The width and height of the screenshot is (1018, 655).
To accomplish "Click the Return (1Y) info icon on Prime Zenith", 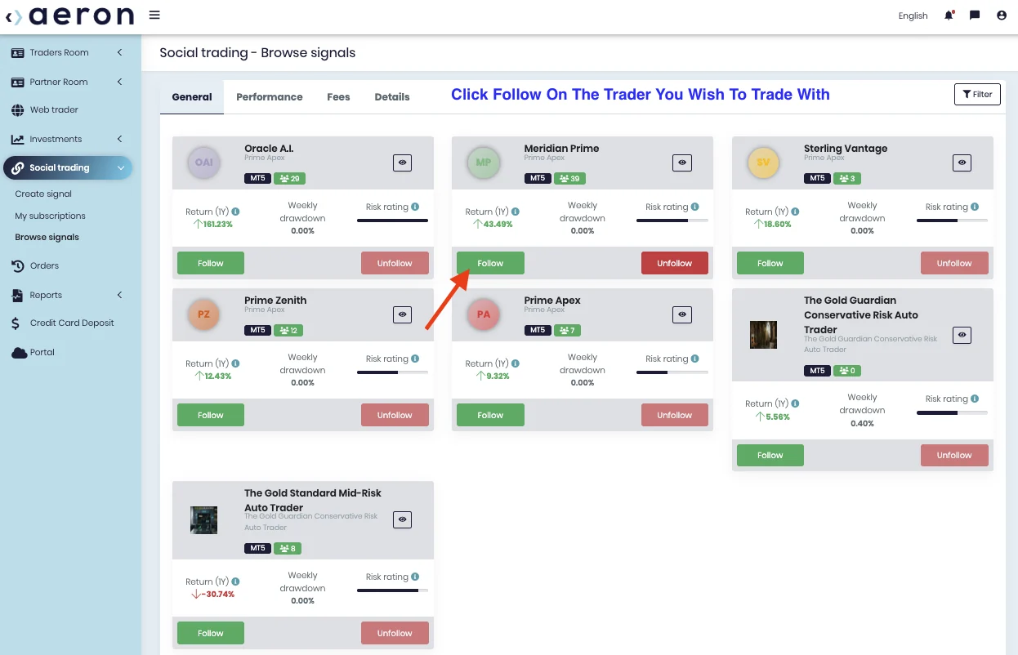I will tap(235, 363).
